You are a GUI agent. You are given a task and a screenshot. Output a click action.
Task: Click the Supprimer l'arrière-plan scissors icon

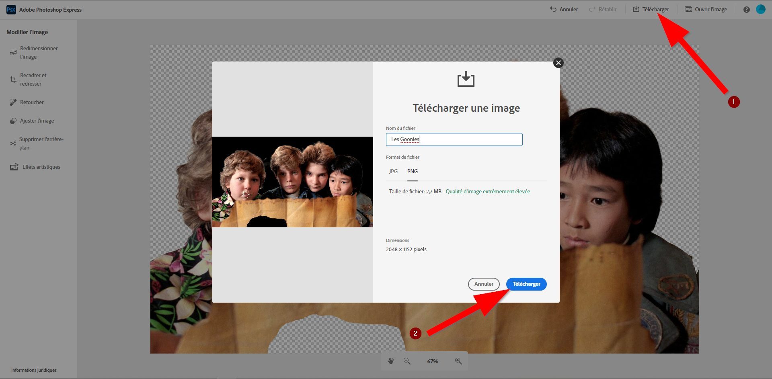point(13,143)
